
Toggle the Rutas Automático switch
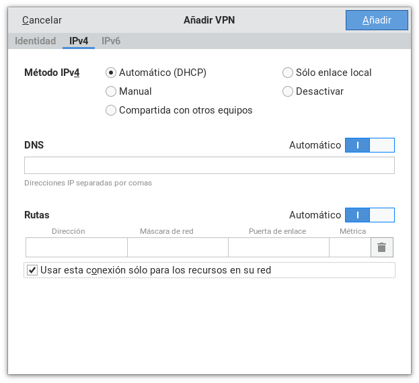369,215
